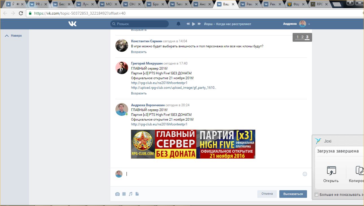Click the Наверх up arrow icon
364x206 pixels.
pos(7,36)
